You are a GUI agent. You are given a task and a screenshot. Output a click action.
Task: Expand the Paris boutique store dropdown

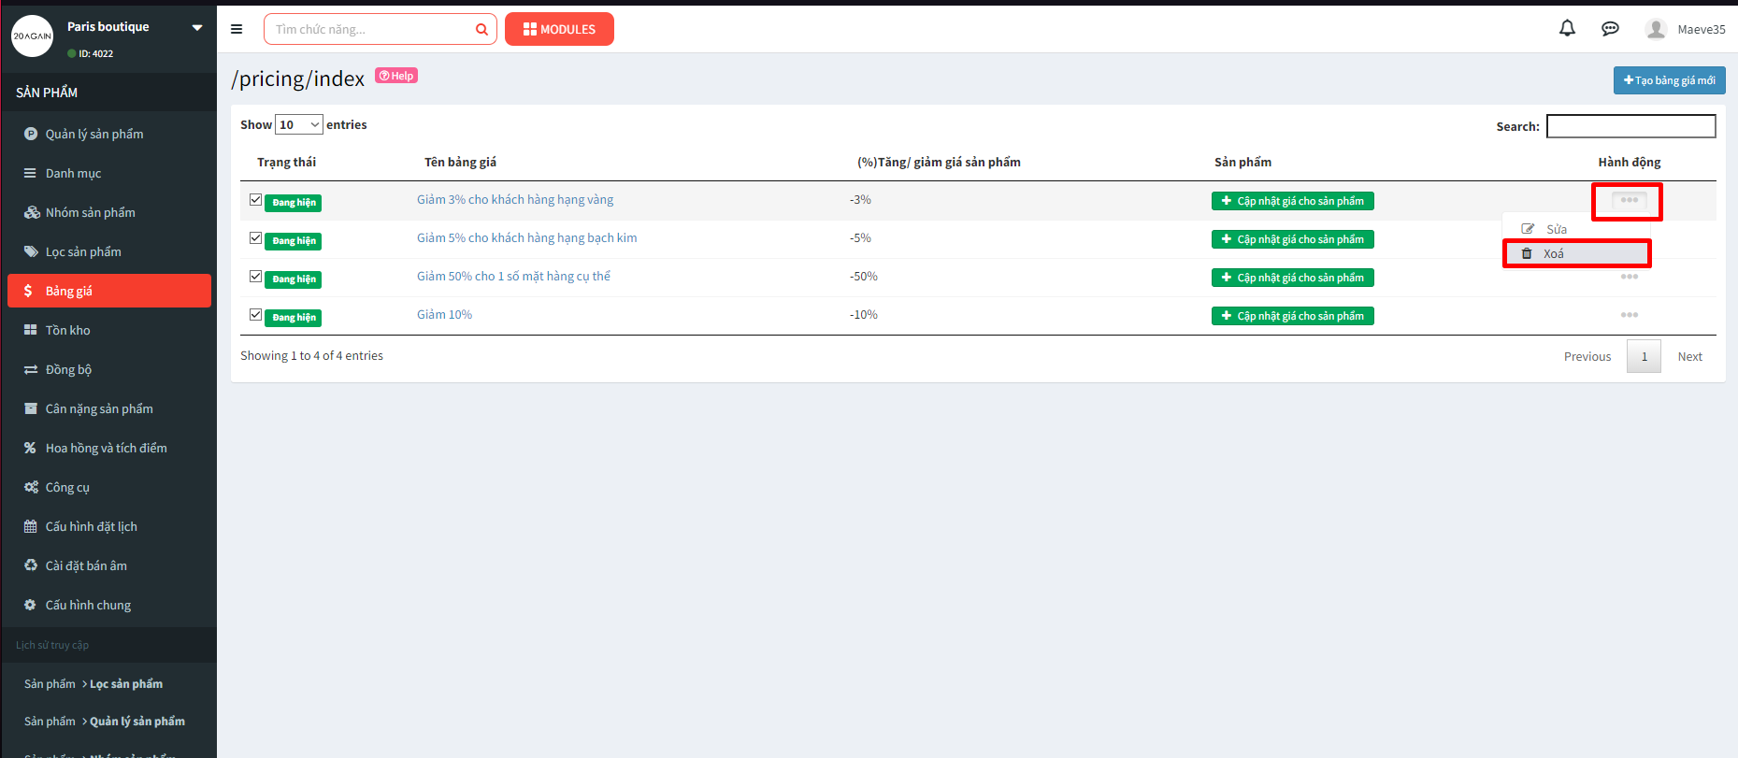196,27
